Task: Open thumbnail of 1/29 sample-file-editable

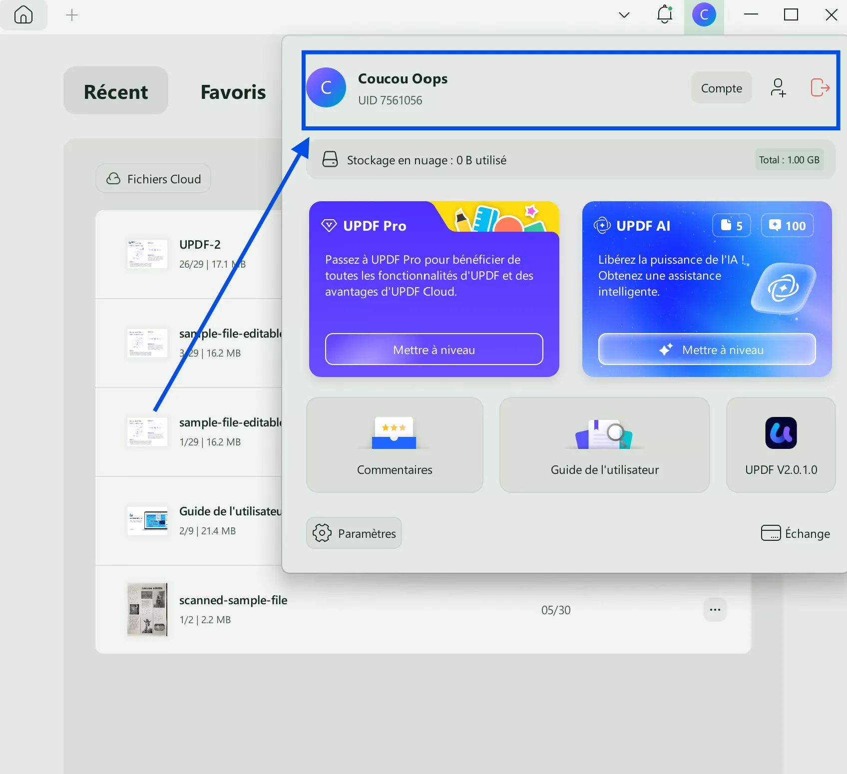Action: point(147,432)
